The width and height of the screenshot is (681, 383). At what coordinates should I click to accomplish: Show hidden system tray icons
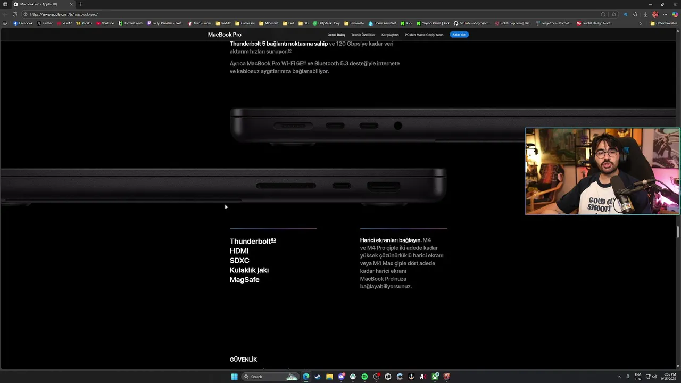point(619,377)
